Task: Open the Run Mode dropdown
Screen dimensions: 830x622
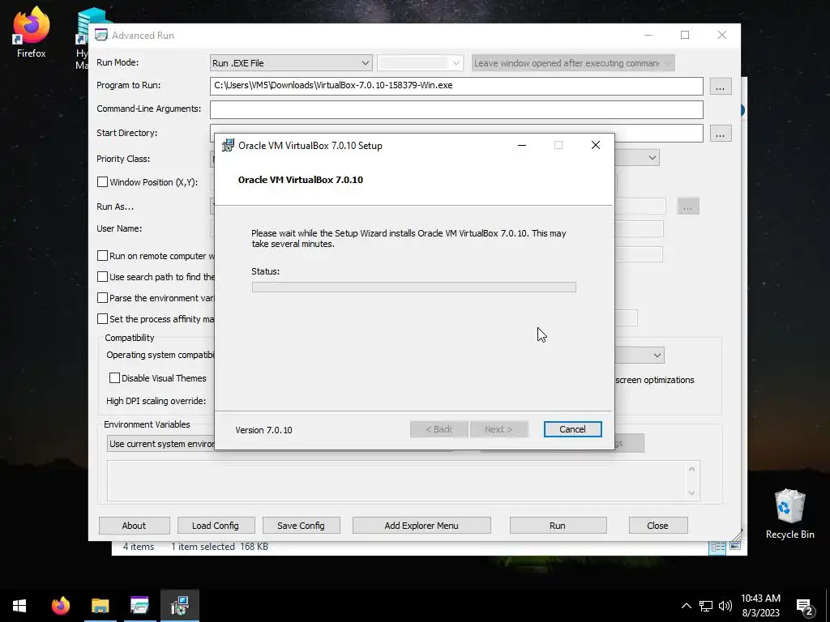Action: tap(291, 63)
